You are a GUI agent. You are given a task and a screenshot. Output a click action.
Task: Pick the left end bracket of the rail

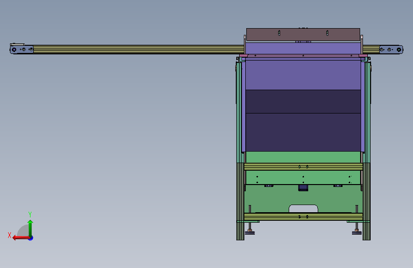pos(21,49)
